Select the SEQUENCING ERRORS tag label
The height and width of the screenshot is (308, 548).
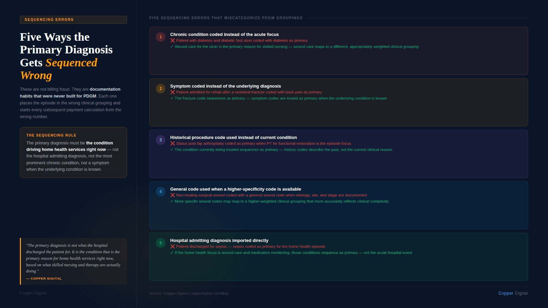point(73,20)
